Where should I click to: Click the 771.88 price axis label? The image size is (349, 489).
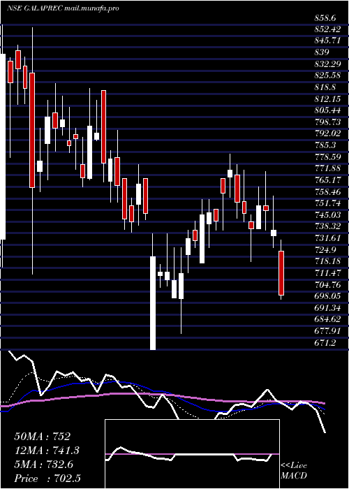328,169
